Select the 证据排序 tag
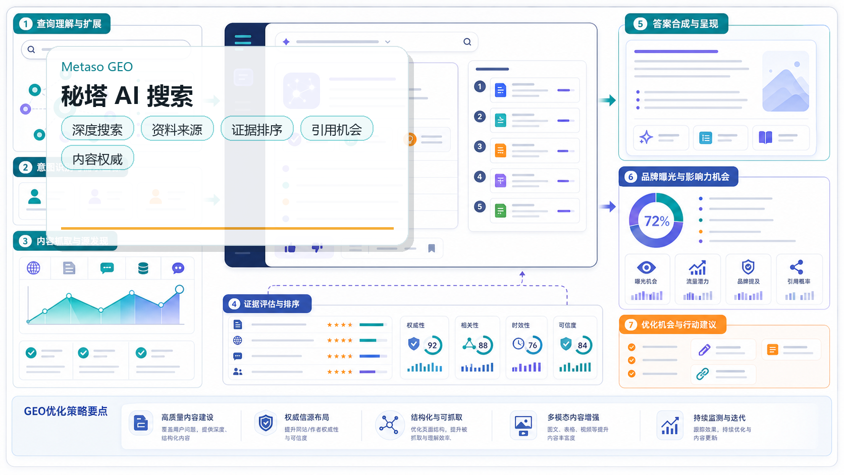Viewport: 844px width, 475px height. [x=257, y=129]
